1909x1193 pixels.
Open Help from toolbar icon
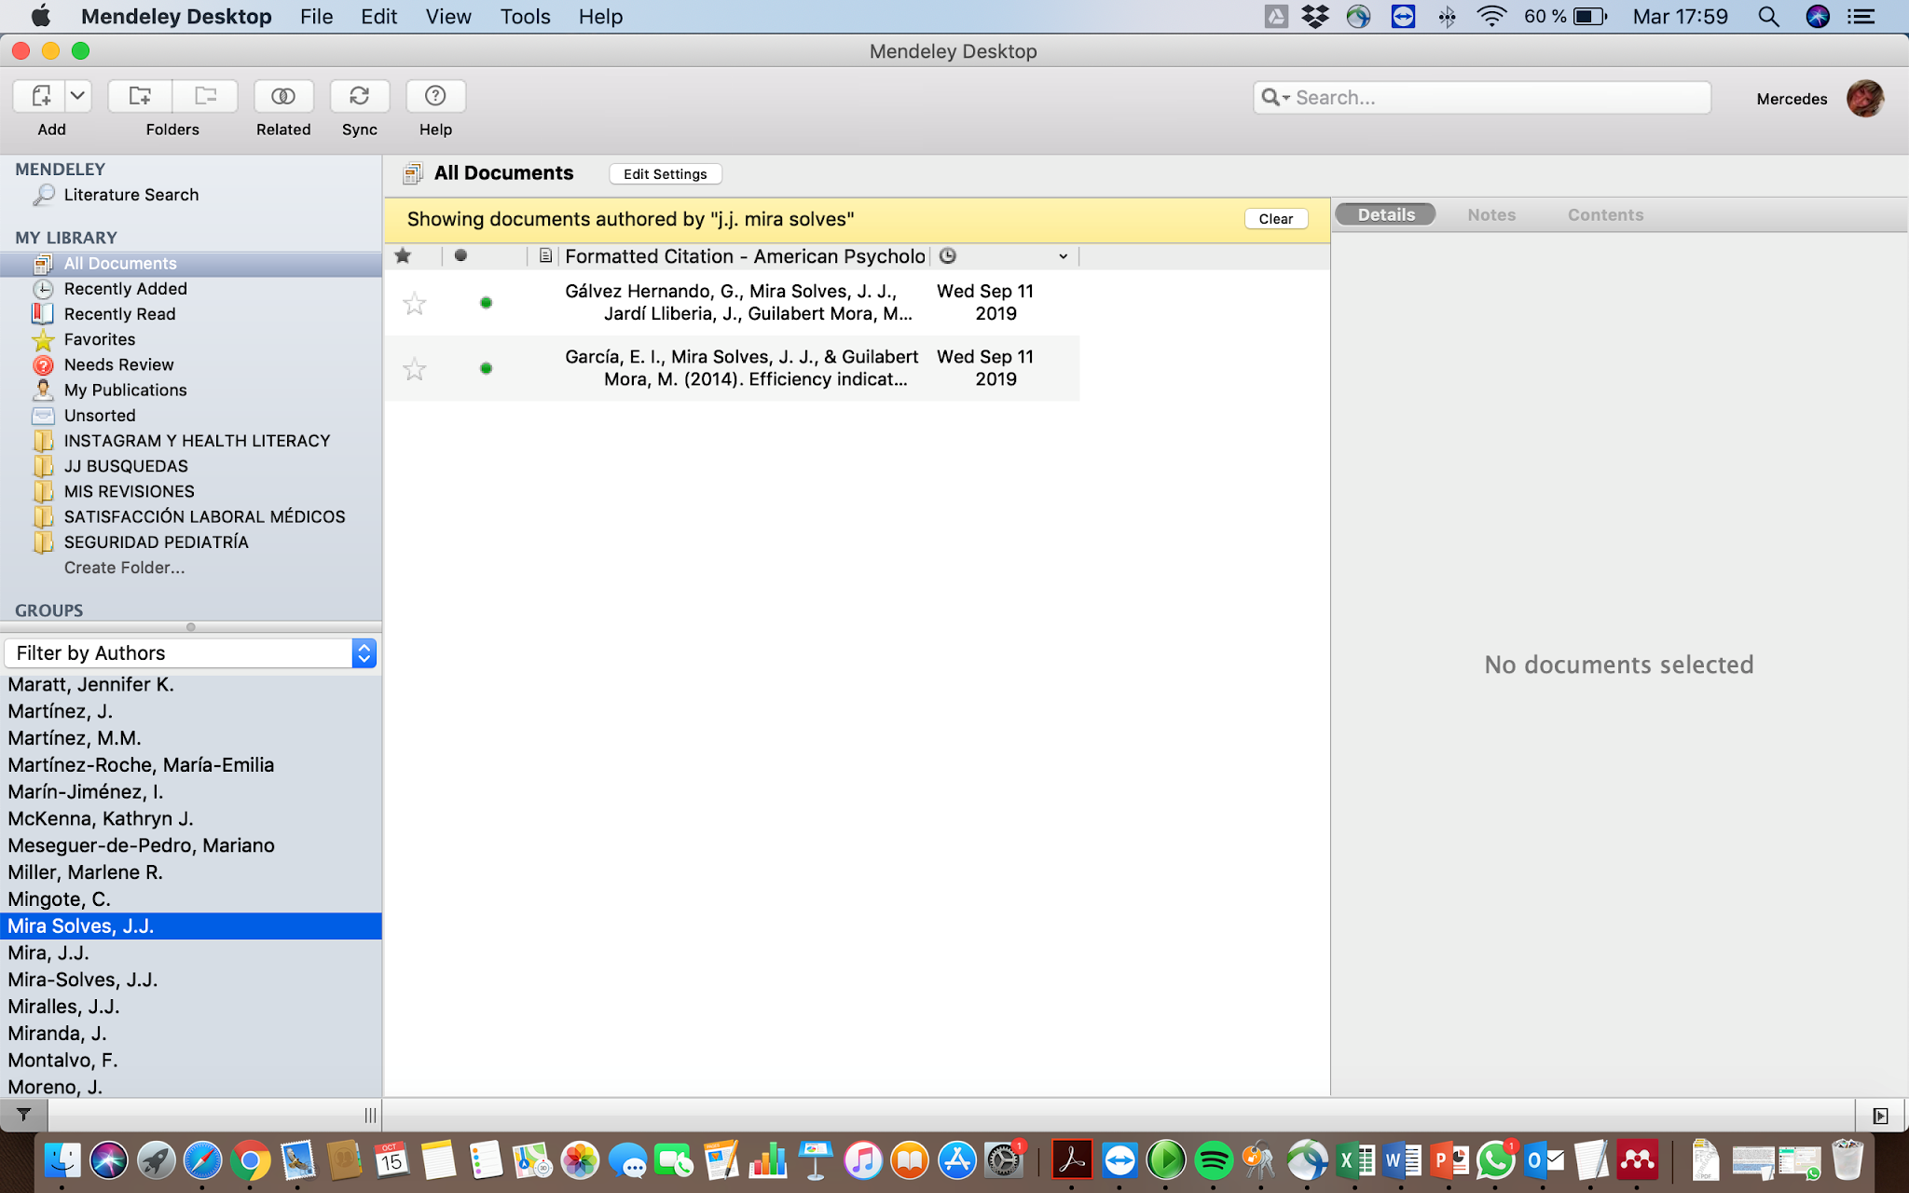435,96
